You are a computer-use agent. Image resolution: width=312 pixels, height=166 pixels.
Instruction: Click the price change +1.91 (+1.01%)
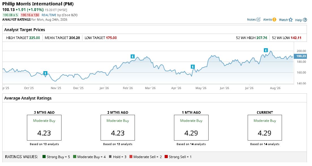29,10
